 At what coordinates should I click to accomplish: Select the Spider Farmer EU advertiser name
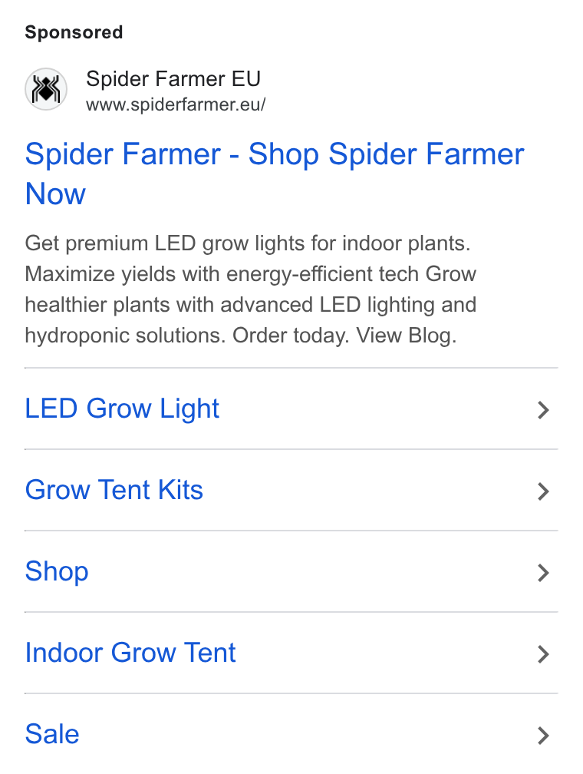173,79
